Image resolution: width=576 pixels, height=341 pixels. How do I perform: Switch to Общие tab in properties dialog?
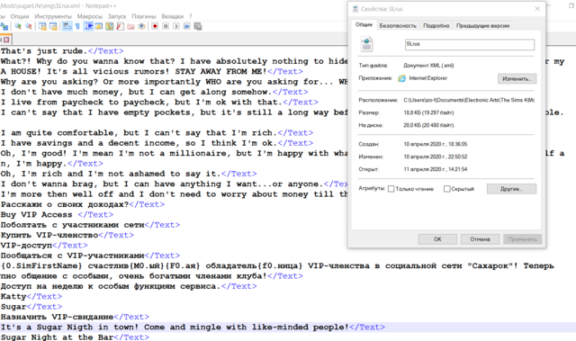tap(364, 24)
